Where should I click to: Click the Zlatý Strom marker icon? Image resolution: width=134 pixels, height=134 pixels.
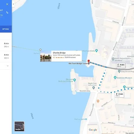click(119, 71)
